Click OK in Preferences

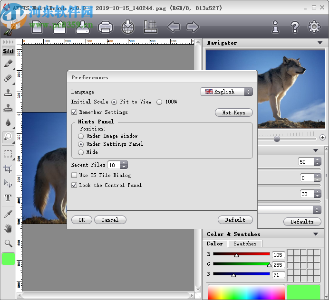(82, 220)
